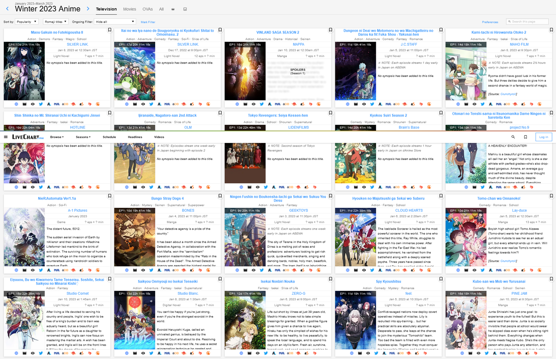Expand the Seasons menu

tap(83, 137)
